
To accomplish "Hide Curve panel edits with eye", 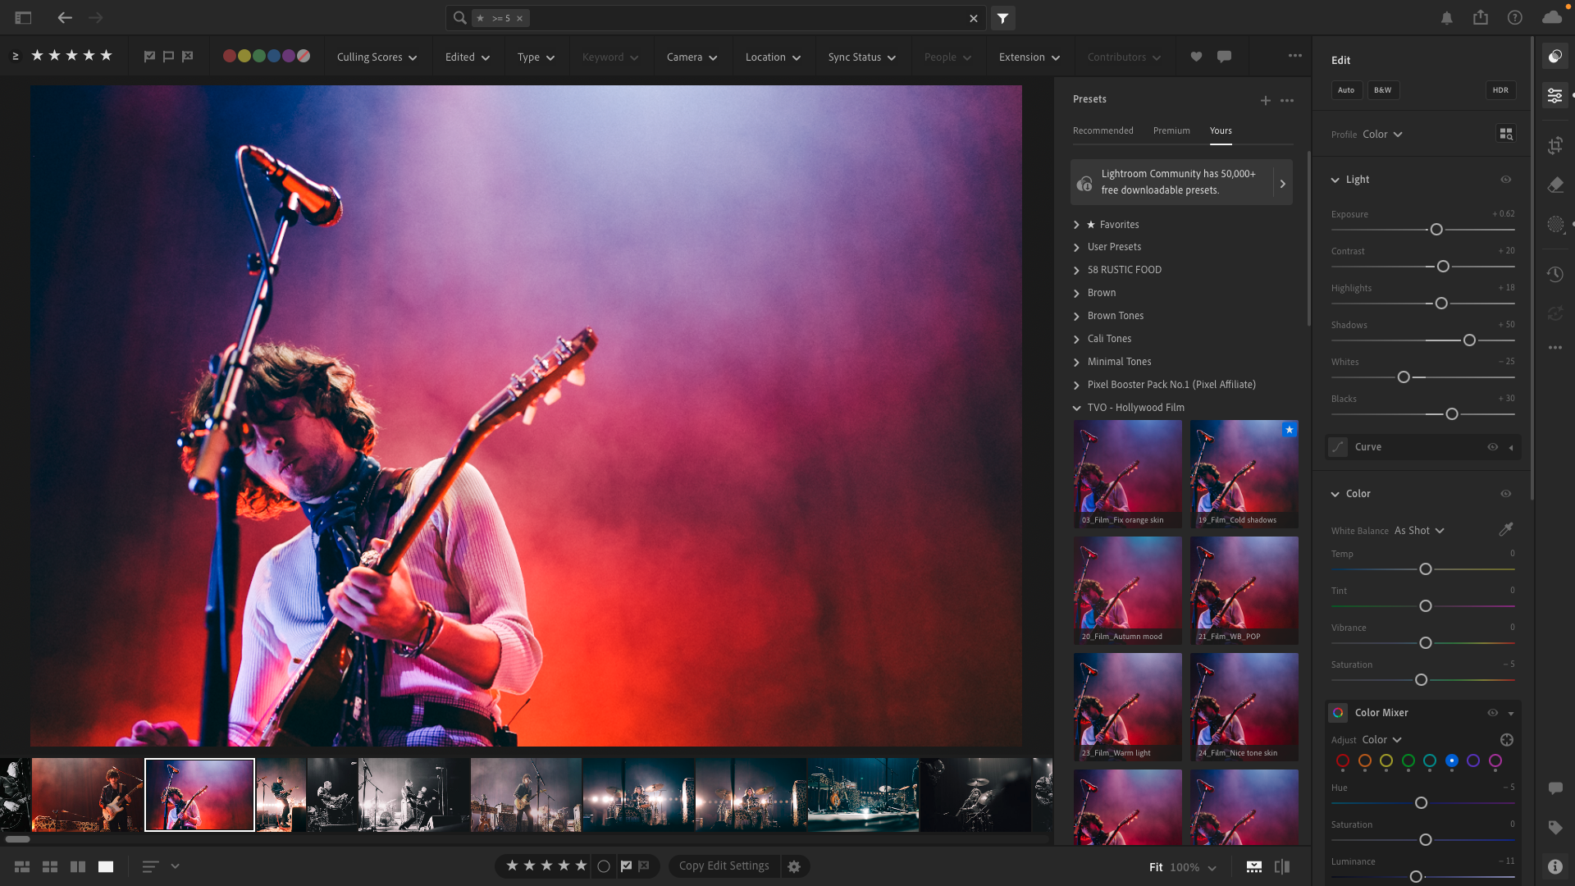I will [1492, 447].
